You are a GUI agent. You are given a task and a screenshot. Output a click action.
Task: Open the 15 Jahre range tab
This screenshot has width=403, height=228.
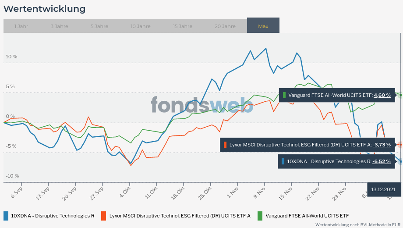coord(182,26)
